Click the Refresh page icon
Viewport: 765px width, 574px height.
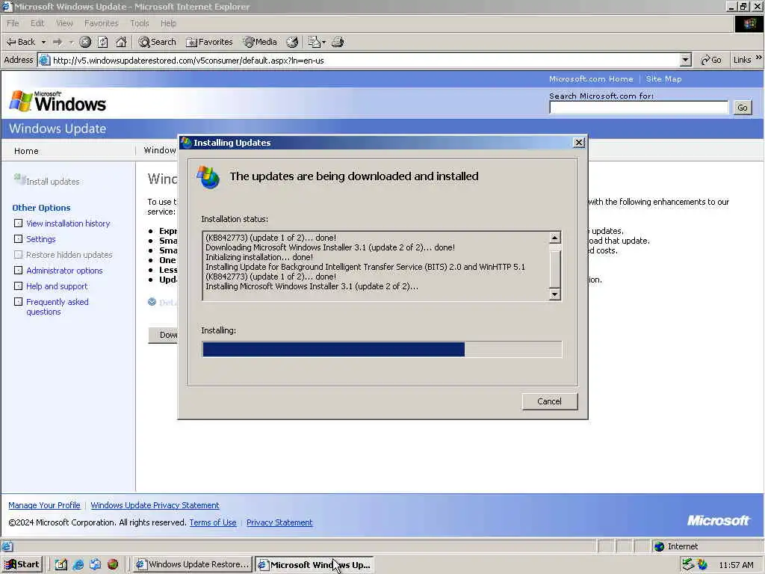point(103,42)
